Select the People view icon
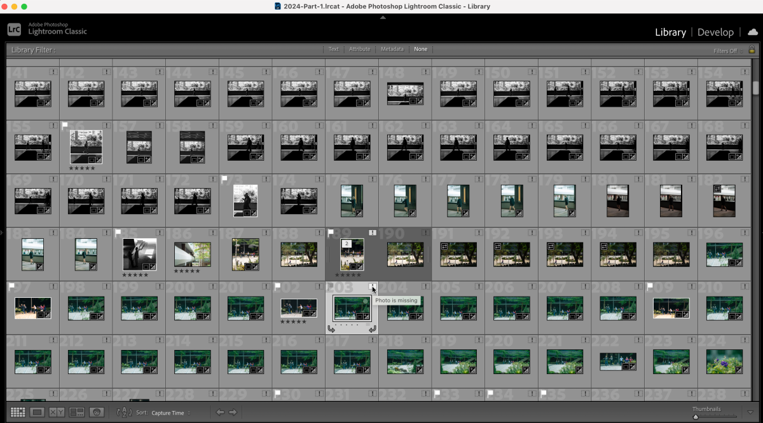Screen dimensions: 763x423 tap(96, 412)
